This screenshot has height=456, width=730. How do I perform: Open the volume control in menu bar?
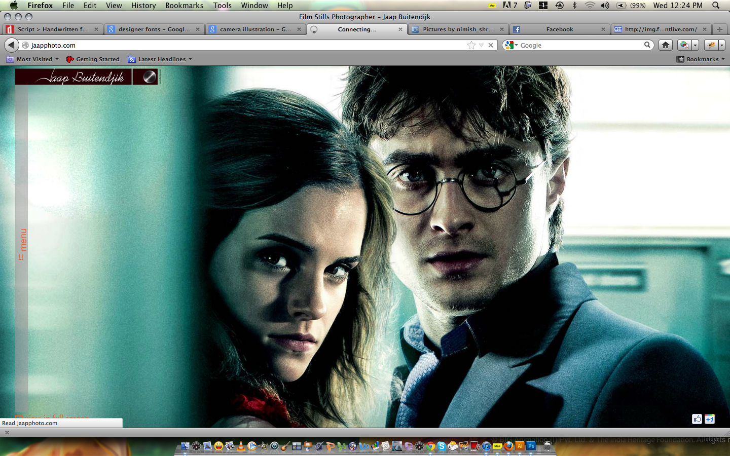click(x=605, y=6)
